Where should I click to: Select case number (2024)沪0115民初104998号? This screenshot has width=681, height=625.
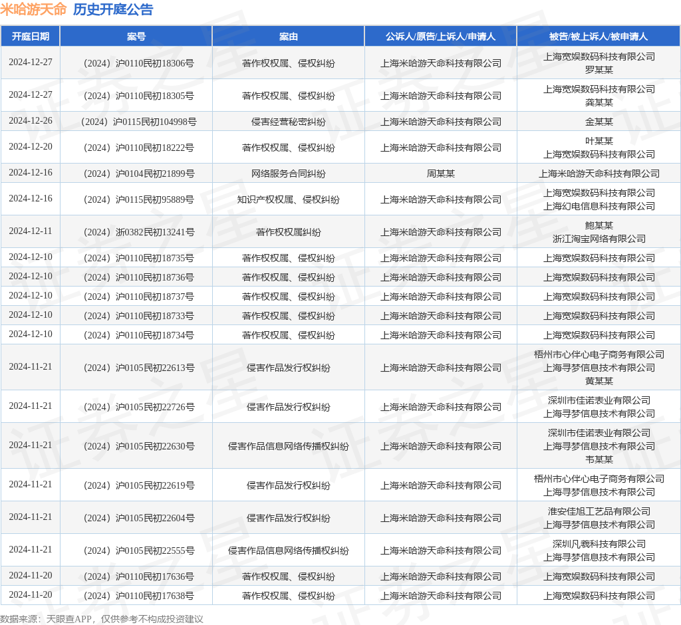click(x=138, y=122)
